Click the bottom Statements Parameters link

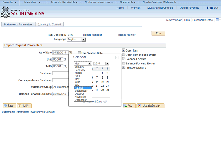point(16,112)
